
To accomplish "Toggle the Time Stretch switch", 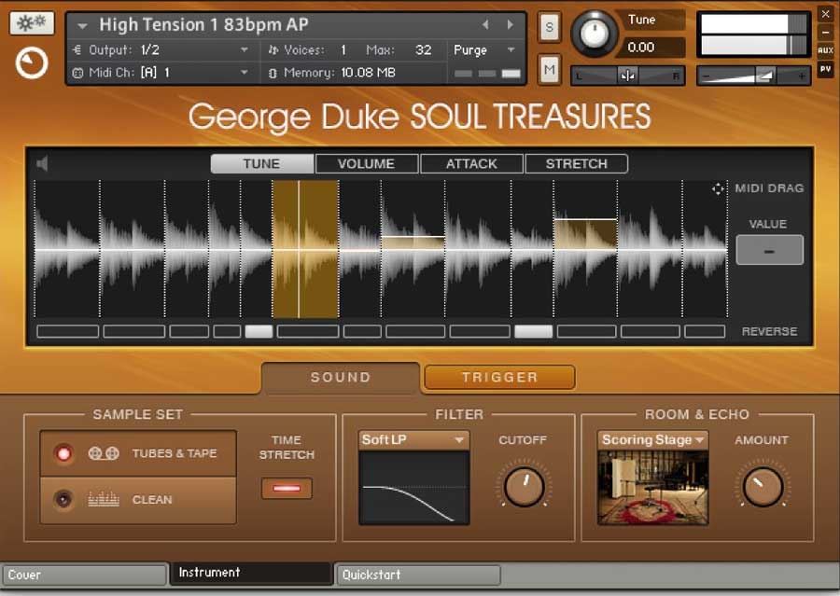I will 287,489.
